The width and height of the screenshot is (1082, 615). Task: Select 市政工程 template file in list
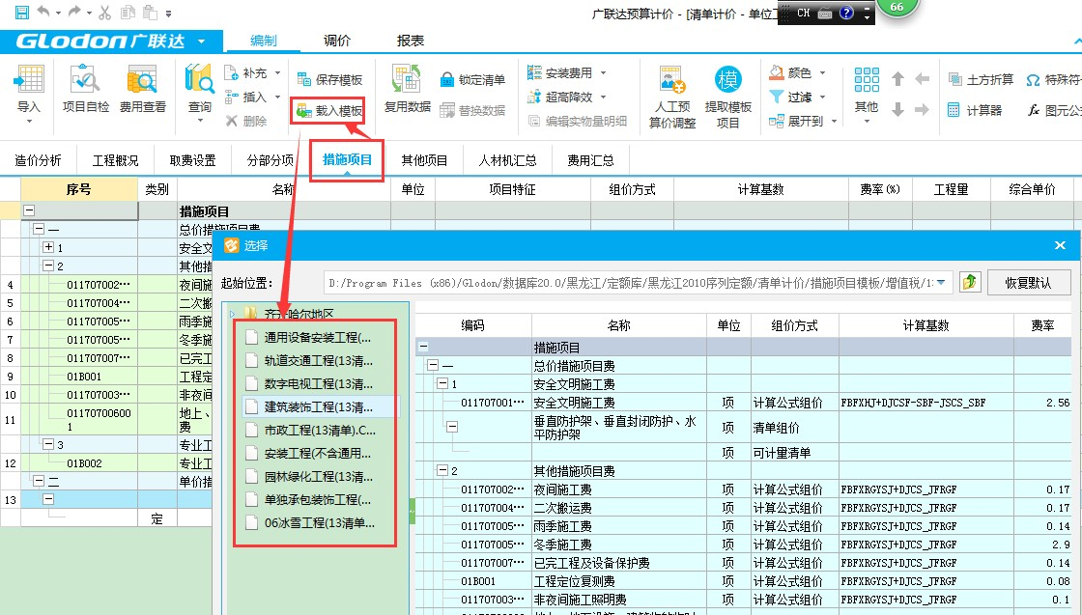tap(307, 430)
